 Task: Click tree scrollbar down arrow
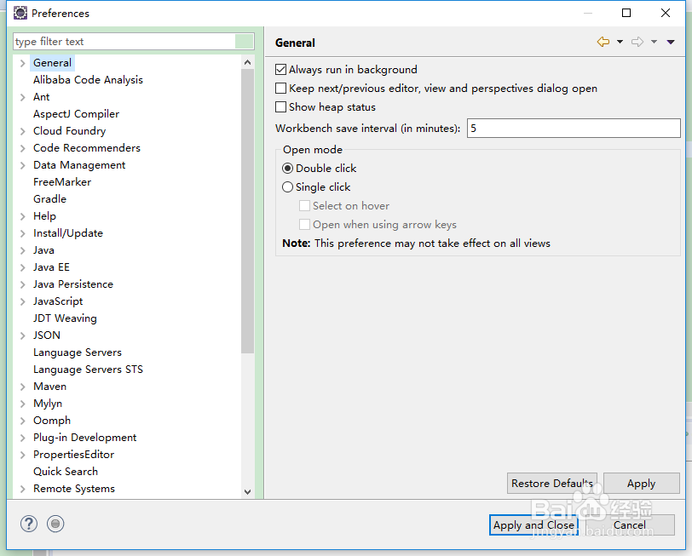click(x=248, y=491)
